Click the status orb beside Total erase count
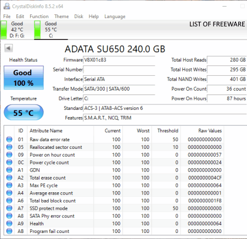 coord(9,177)
